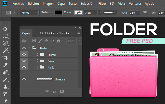Click the black Relleno fill swatch
165x104 pixels.
coord(58,12)
